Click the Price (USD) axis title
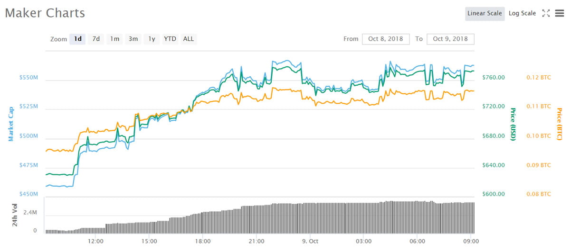Image resolution: width=570 pixels, height=252 pixels. pyautogui.click(x=513, y=124)
